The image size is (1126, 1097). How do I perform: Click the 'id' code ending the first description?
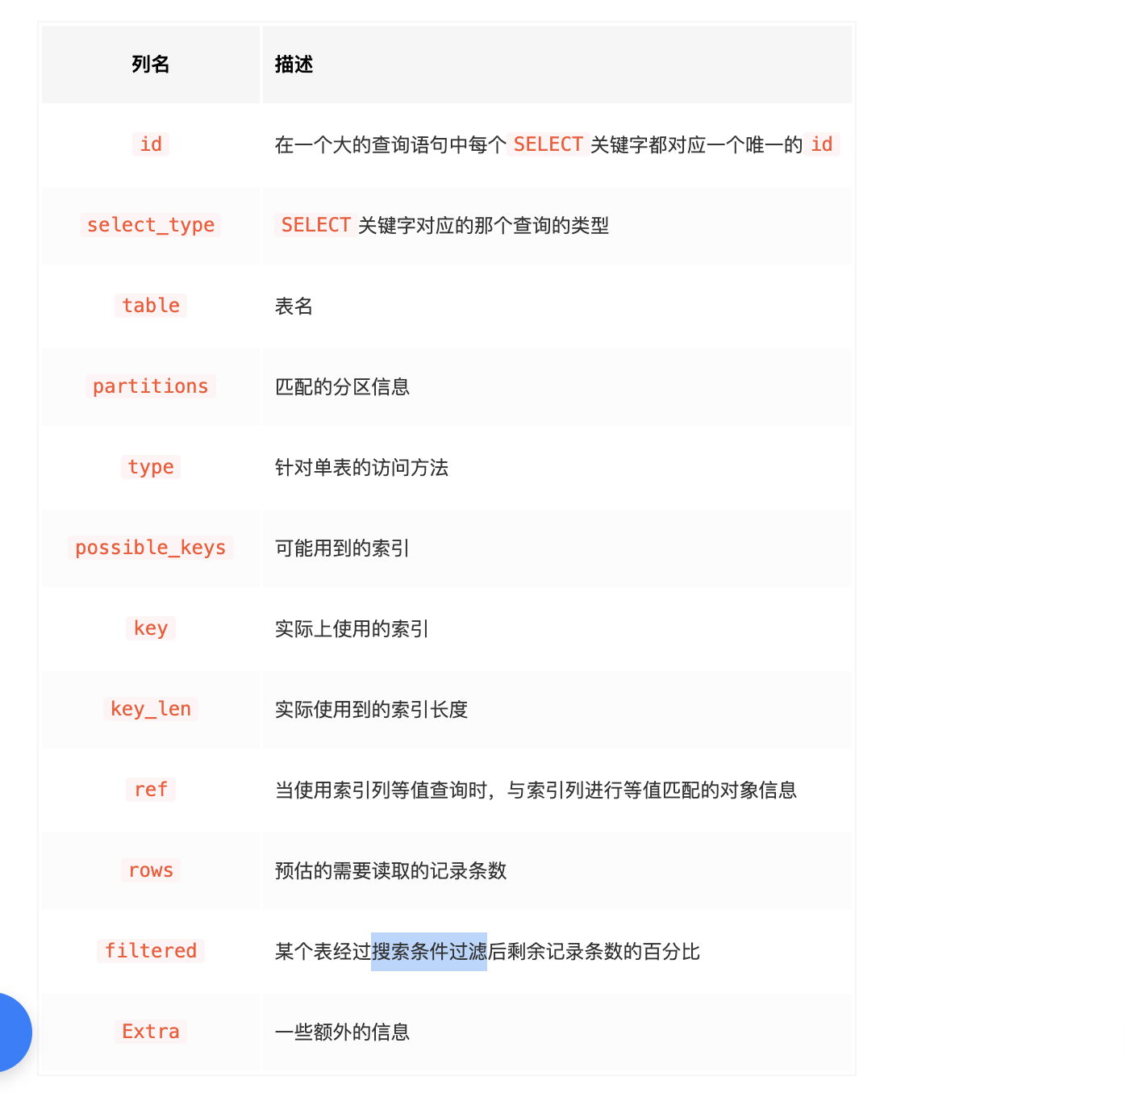(822, 144)
